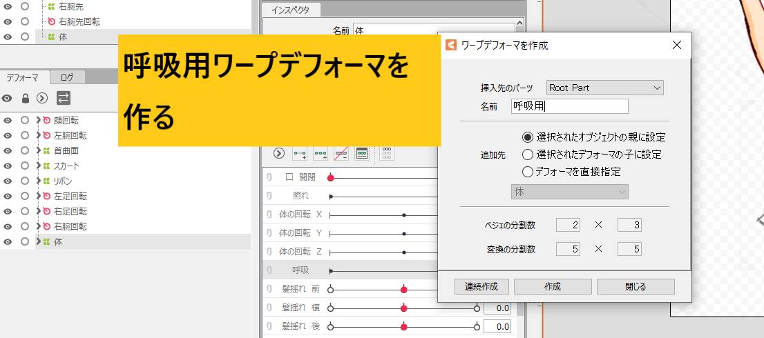Image resolution: width=764 pixels, height=338 pixels.
Task: Open the 挿入先のパーツ Root Part dropdown
Action: point(604,88)
